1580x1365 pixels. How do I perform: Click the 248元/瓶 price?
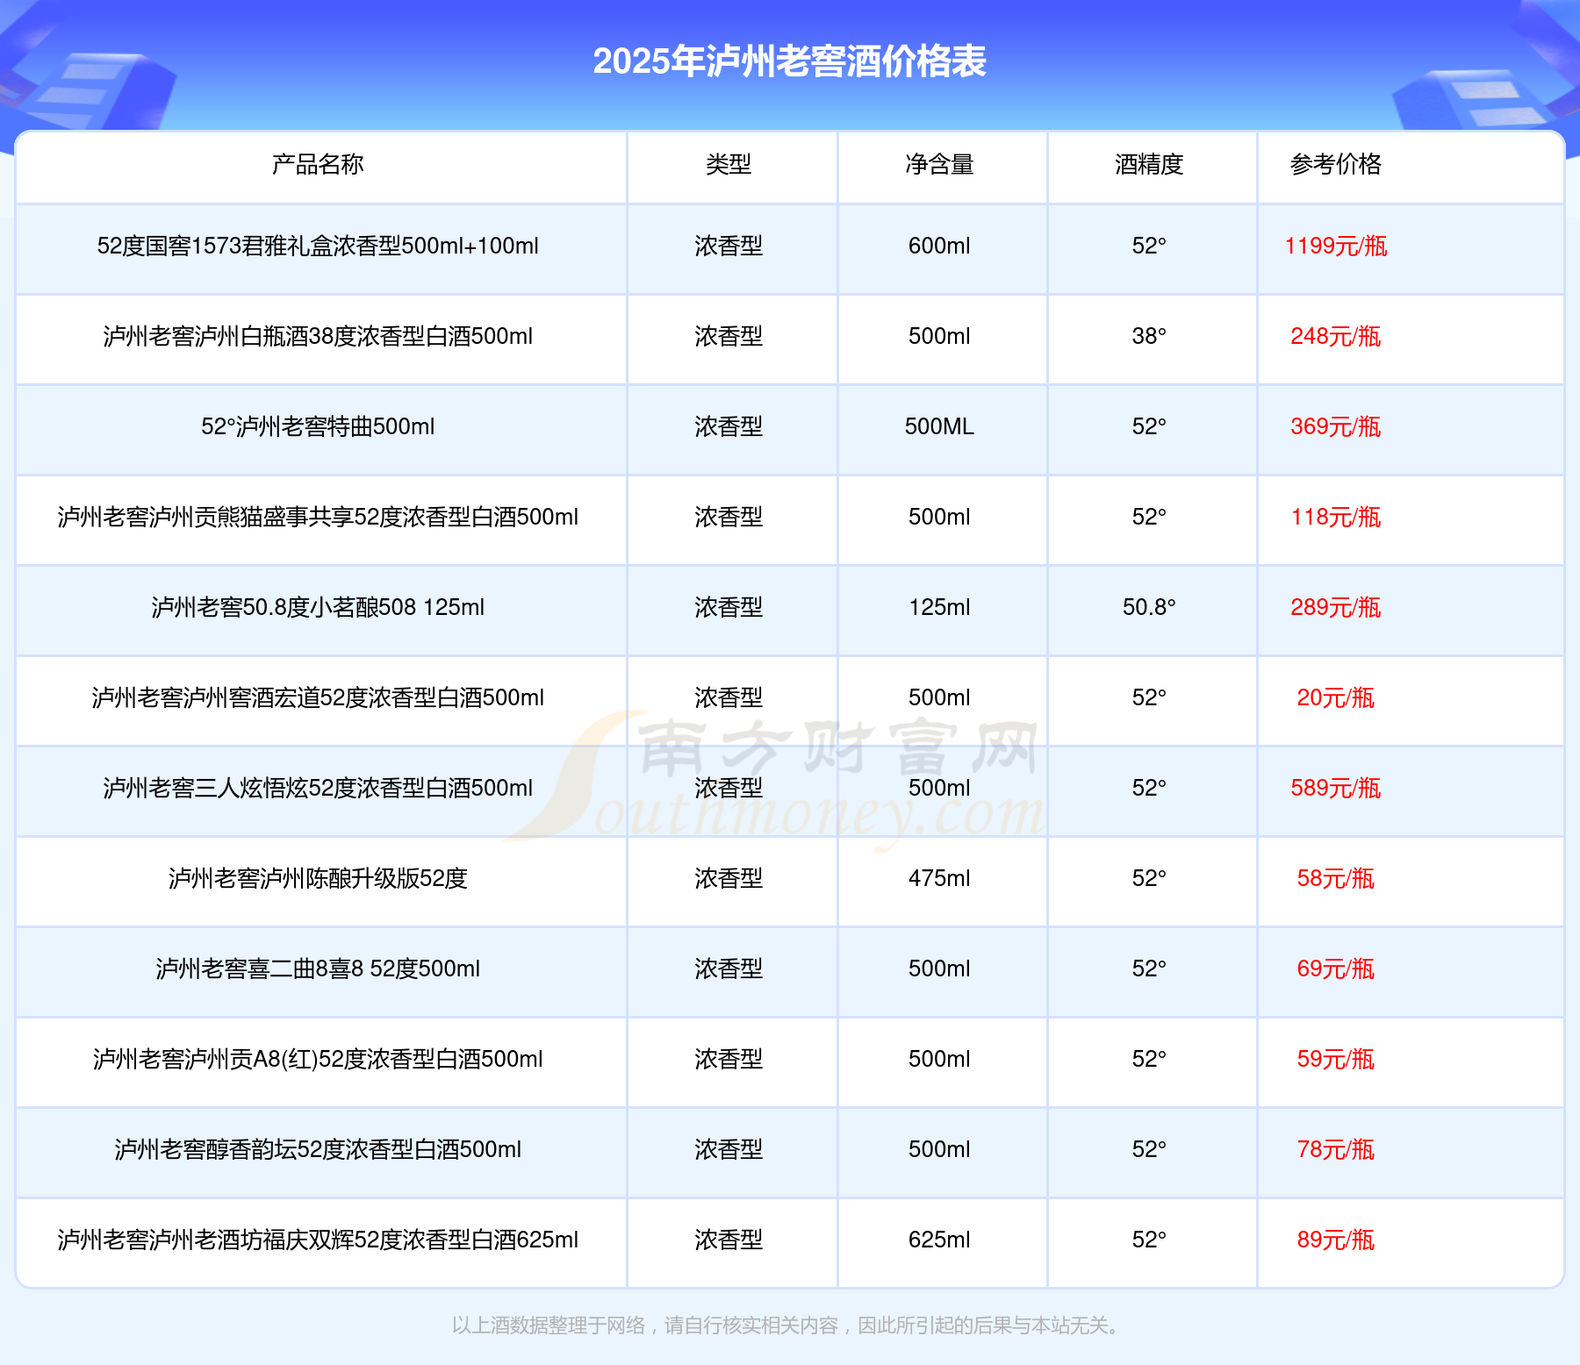(x=1335, y=336)
